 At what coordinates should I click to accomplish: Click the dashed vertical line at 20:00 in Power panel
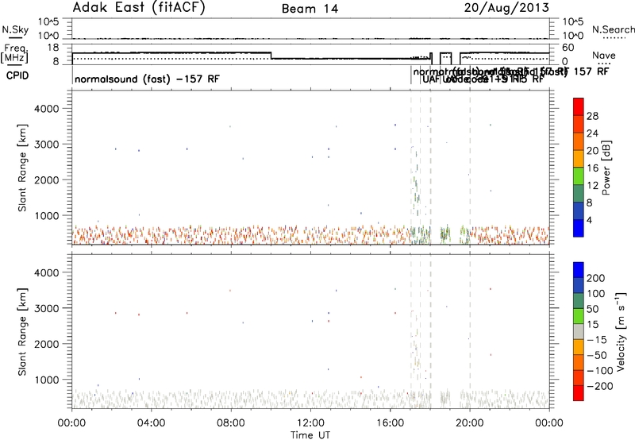point(470,167)
